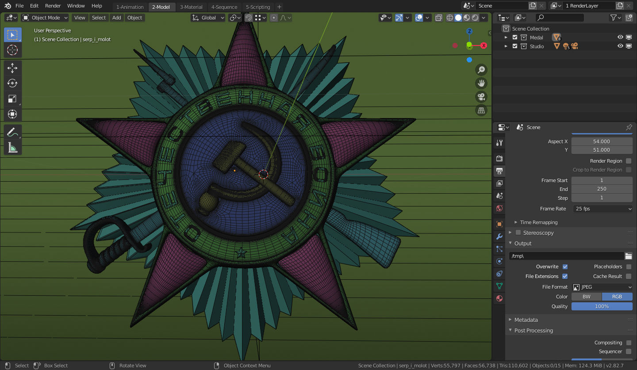The image size is (637, 370).
Task: Select the Scale tool
Action: click(12, 99)
